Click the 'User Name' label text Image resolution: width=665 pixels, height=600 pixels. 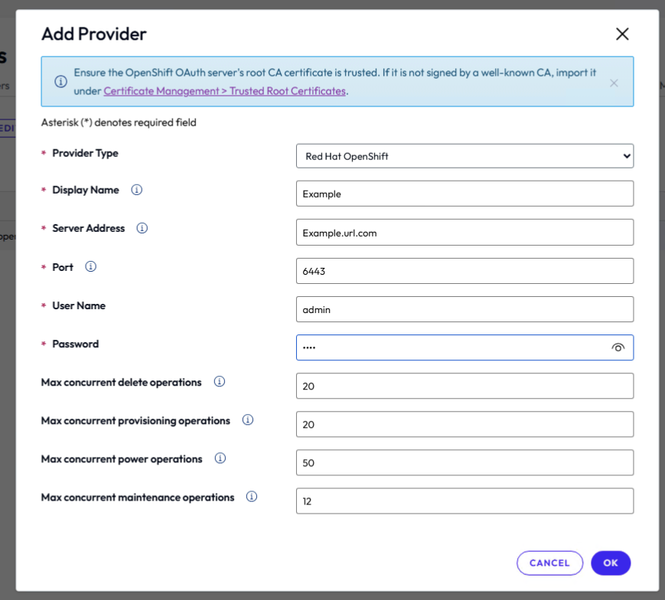click(x=79, y=305)
